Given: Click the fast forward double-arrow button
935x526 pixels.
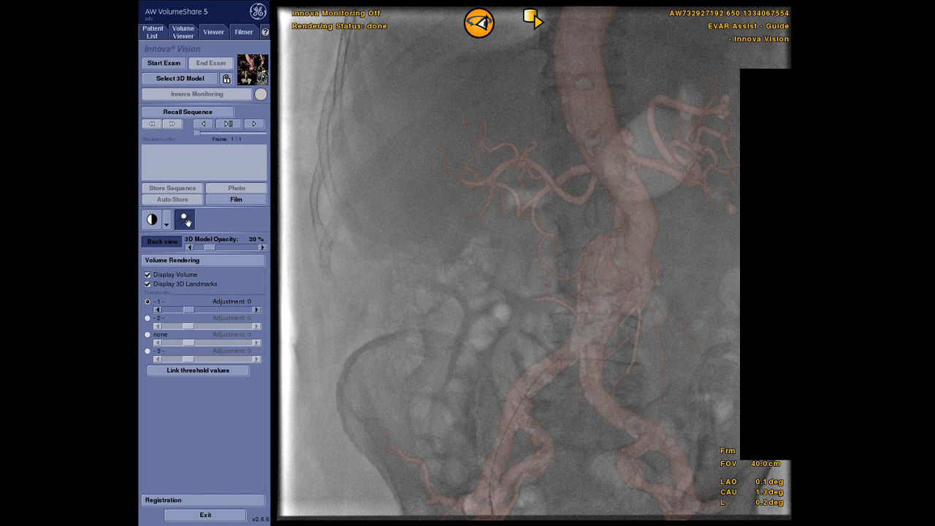Looking at the screenshot, I should click(x=172, y=124).
